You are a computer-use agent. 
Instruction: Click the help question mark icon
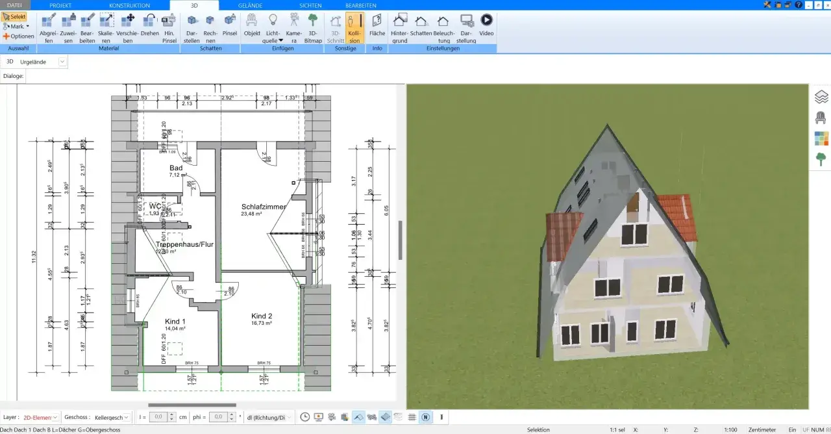[799, 5]
